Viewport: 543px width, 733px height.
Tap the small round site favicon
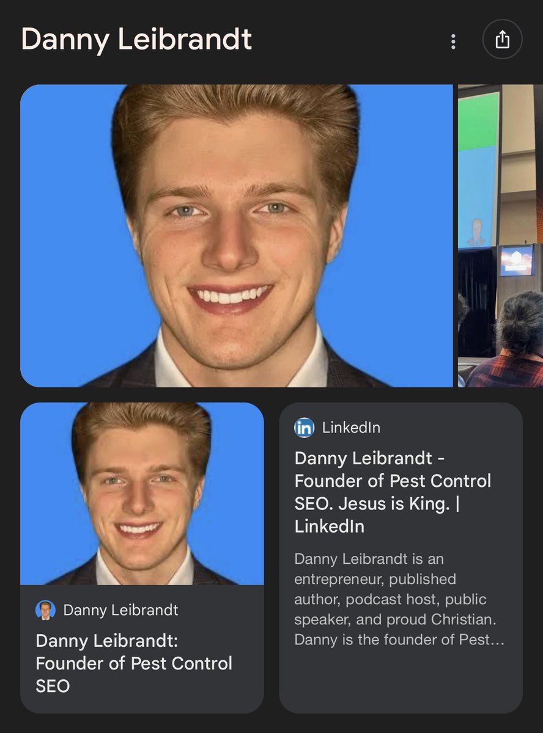tap(46, 610)
